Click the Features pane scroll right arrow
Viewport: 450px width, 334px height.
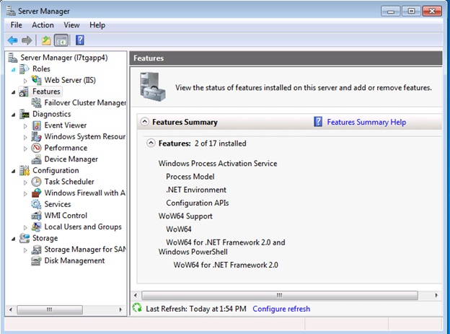(x=436, y=295)
